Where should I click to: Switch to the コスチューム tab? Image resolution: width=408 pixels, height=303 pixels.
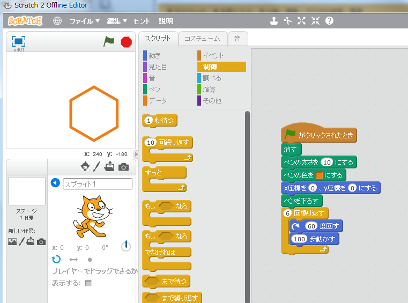point(202,39)
